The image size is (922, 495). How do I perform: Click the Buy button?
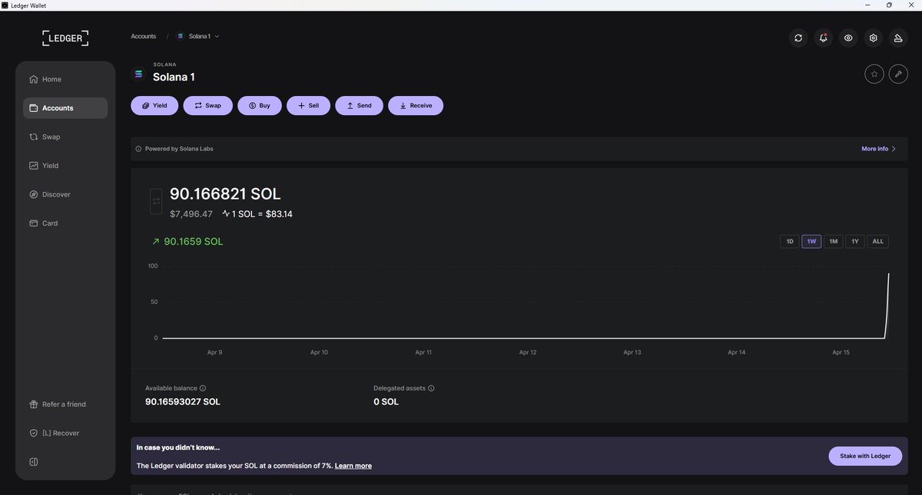(260, 105)
